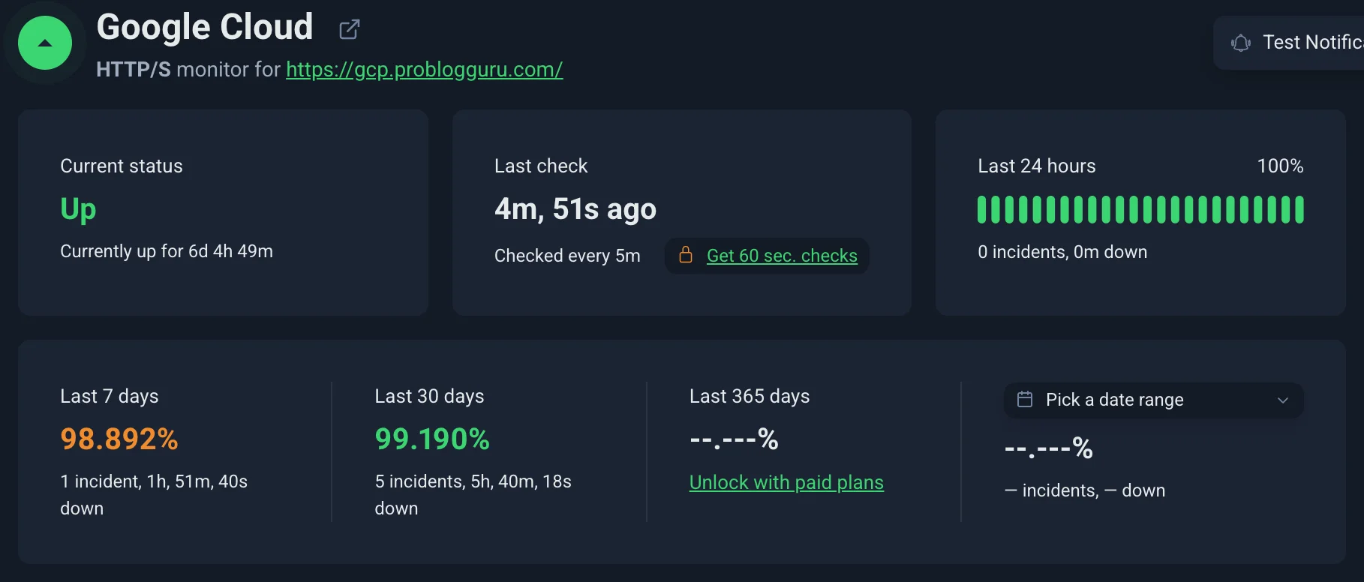The image size is (1364, 582).
Task: Click the Google Cloud monitor title
Action: coord(205,28)
